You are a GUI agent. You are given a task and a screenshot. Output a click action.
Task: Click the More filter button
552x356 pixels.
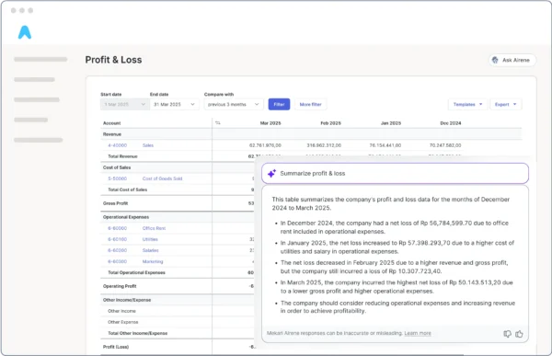pos(311,104)
